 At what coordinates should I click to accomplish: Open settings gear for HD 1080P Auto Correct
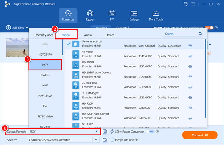coord(190,77)
